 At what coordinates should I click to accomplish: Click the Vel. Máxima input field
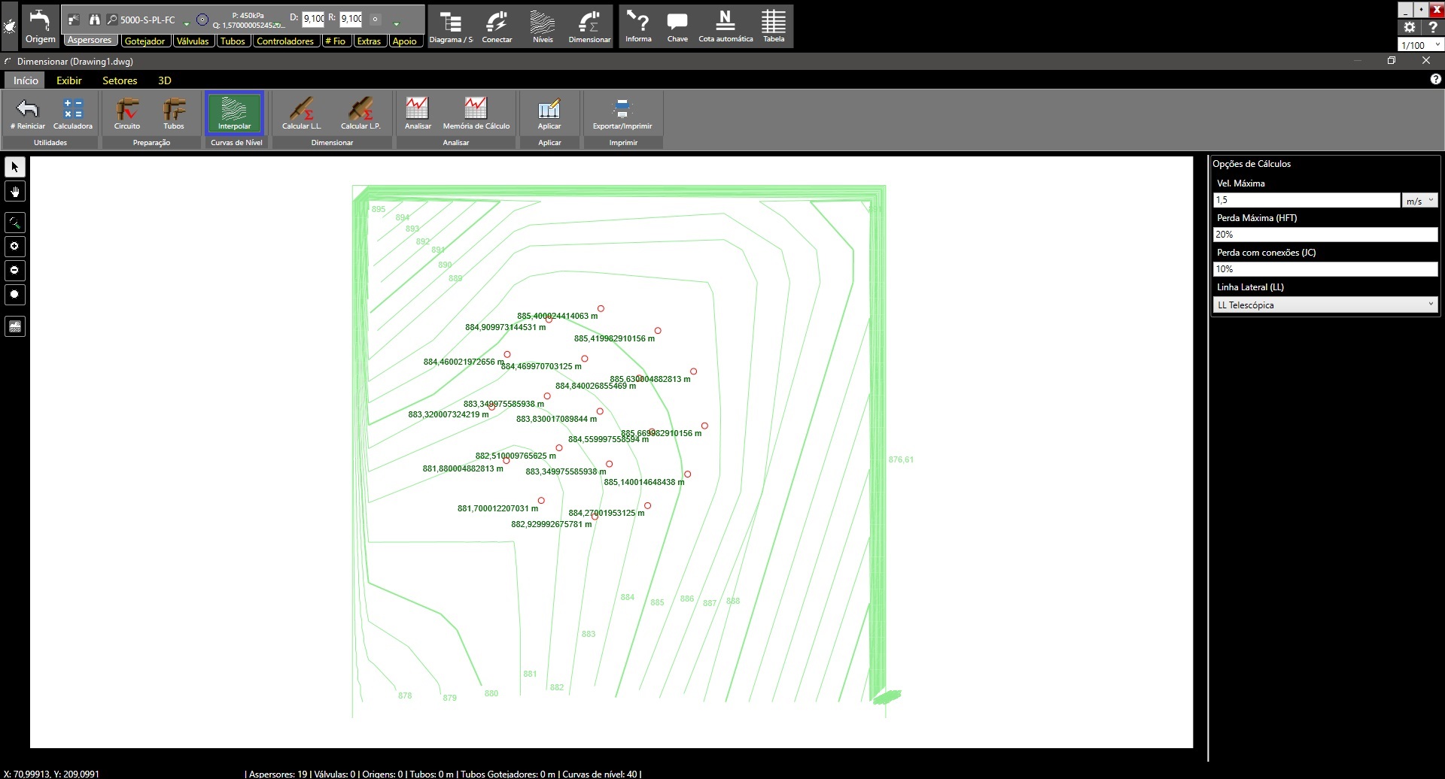[1307, 200]
